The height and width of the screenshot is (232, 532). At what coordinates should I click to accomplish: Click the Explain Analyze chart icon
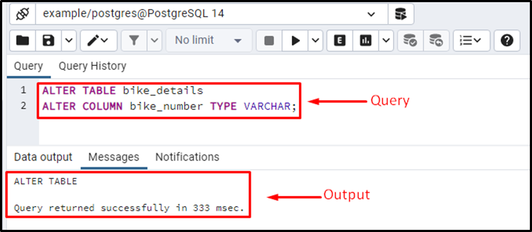(366, 41)
